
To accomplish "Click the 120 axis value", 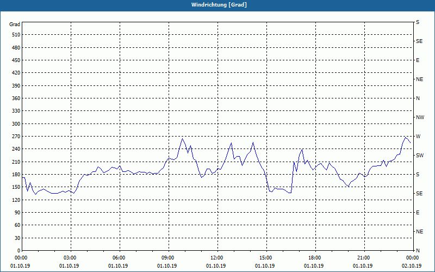I will coord(16,200).
